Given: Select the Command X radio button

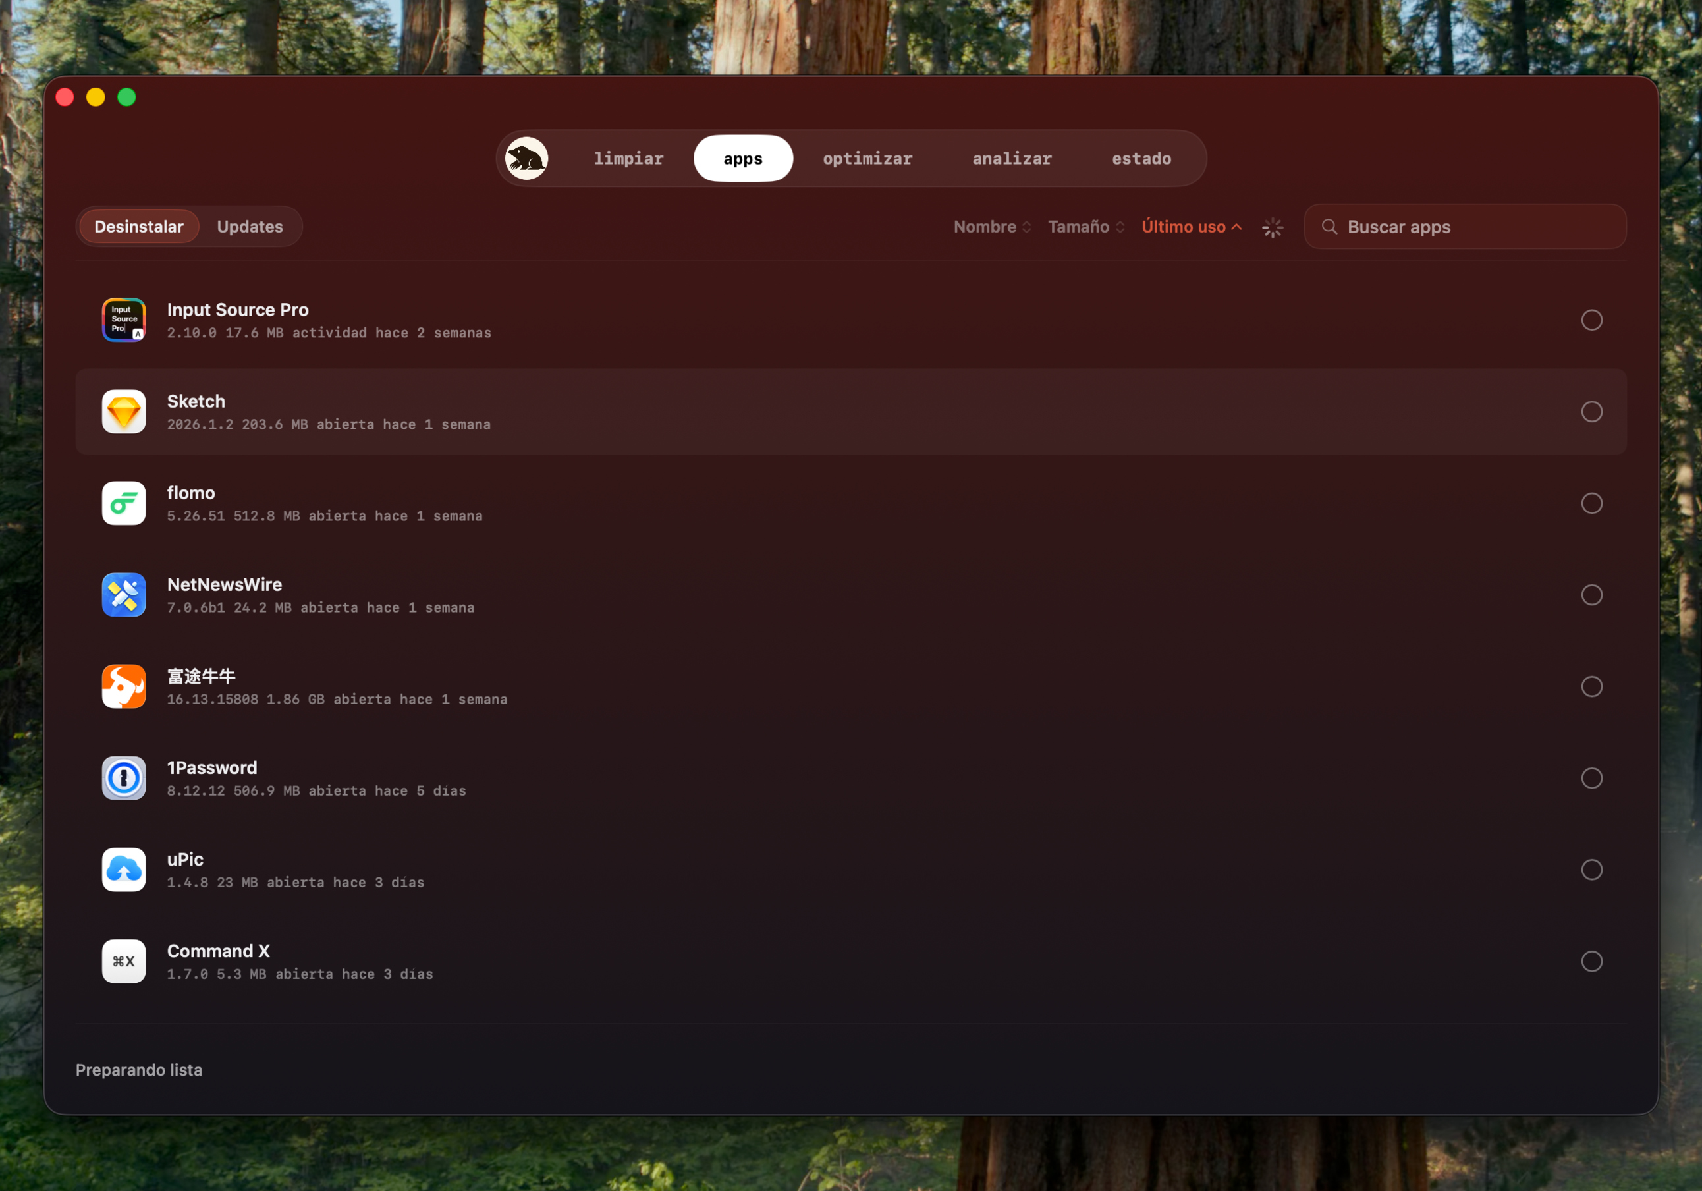Looking at the screenshot, I should (x=1591, y=961).
